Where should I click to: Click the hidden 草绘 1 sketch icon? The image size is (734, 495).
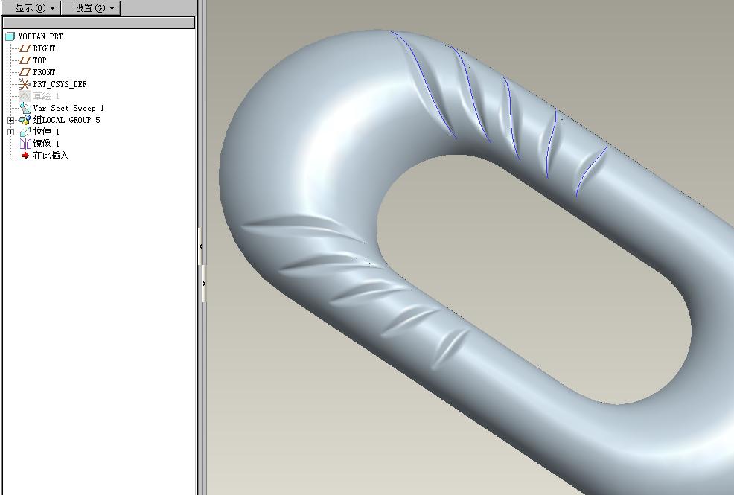[x=25, y=96]
